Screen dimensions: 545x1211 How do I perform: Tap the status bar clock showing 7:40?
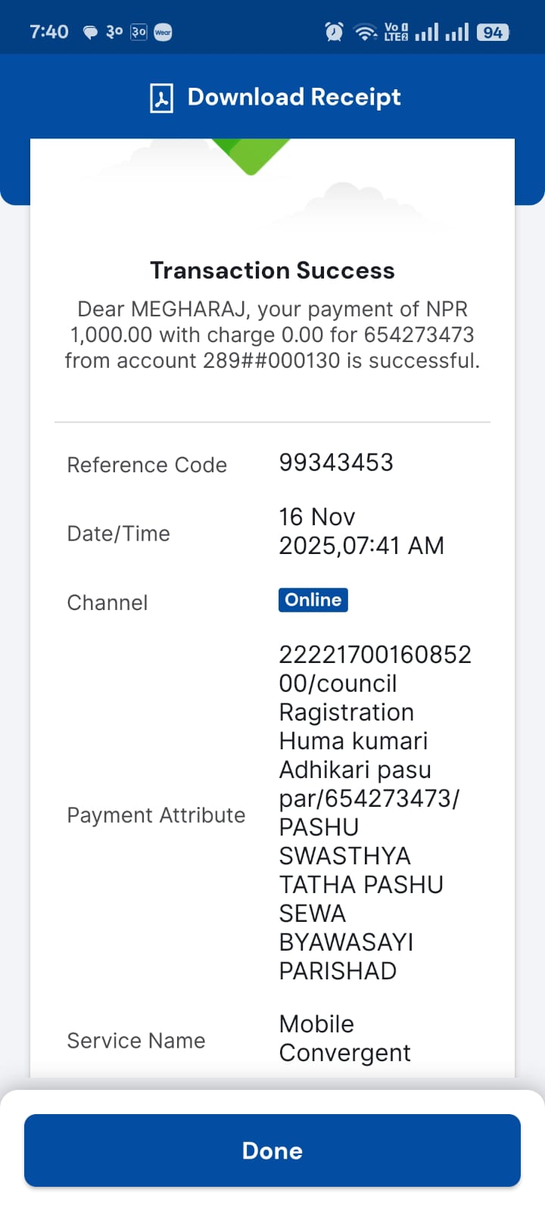tap(49, 32)
